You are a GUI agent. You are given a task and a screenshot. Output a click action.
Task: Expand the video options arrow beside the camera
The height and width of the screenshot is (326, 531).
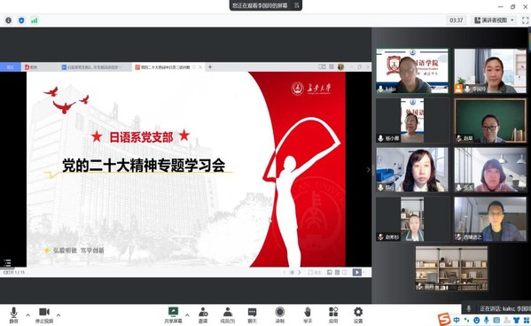pos(59,315)
